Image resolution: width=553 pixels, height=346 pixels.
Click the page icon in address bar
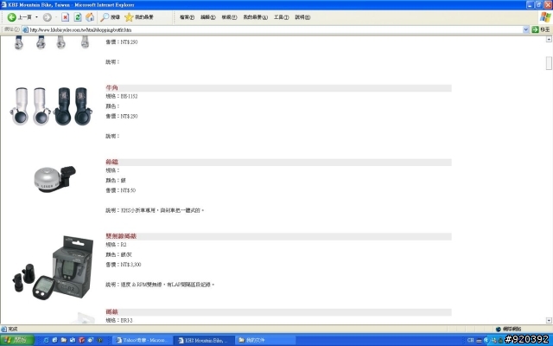coord(25,29)
